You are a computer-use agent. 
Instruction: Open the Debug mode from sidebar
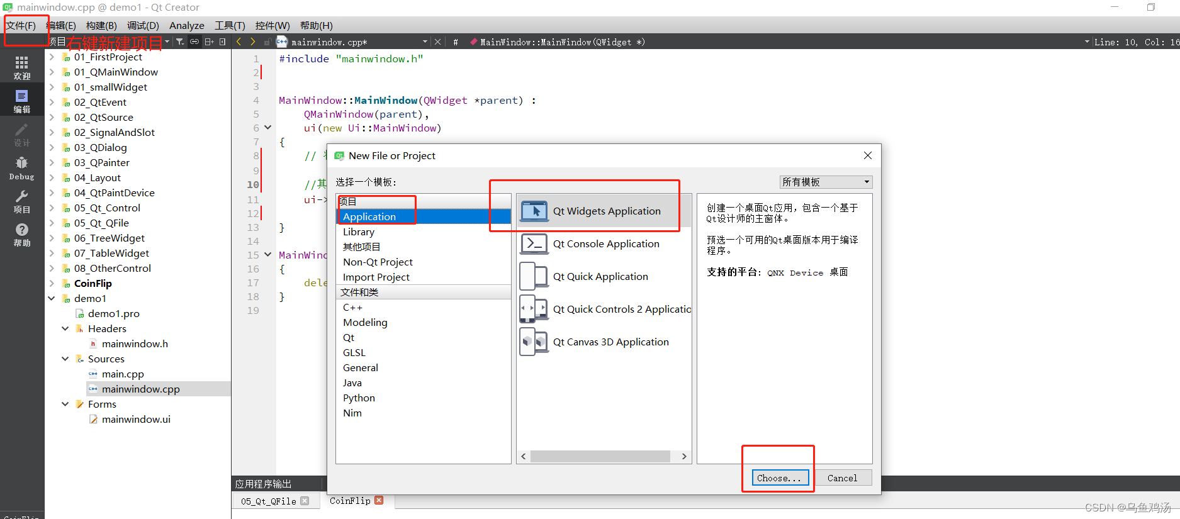[22, 168]
